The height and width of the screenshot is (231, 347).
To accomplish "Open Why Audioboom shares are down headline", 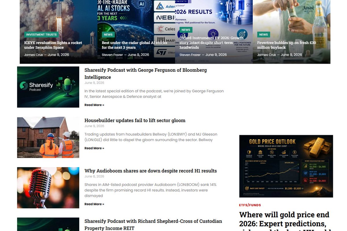I will click(150, 171).
